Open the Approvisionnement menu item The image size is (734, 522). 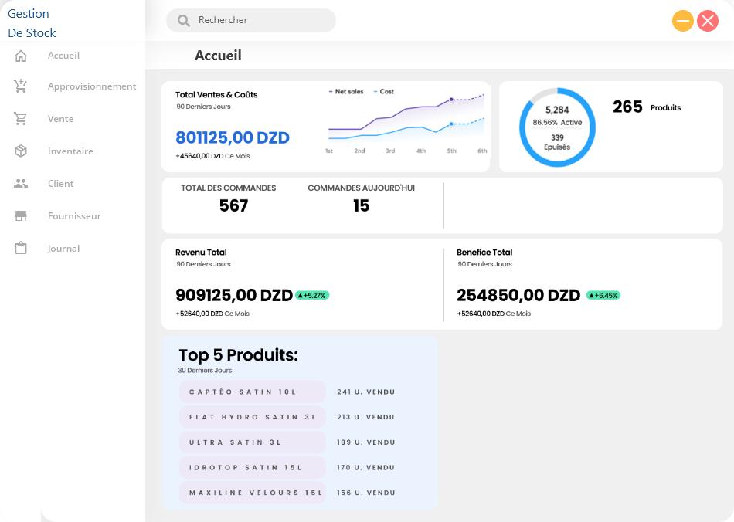(92, 86)
